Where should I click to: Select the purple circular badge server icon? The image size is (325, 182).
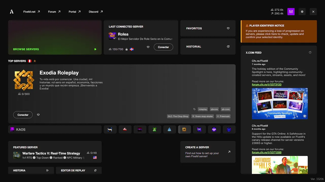click(214, 129)
